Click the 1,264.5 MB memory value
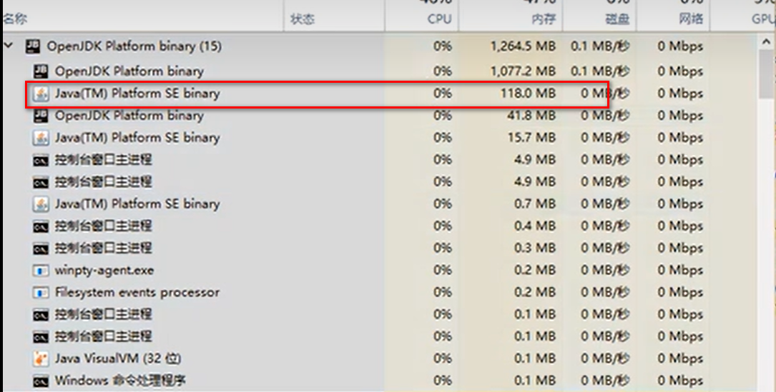Image resolution: width=776 pixels, height=392 pixels. click(x=523, y=46)
